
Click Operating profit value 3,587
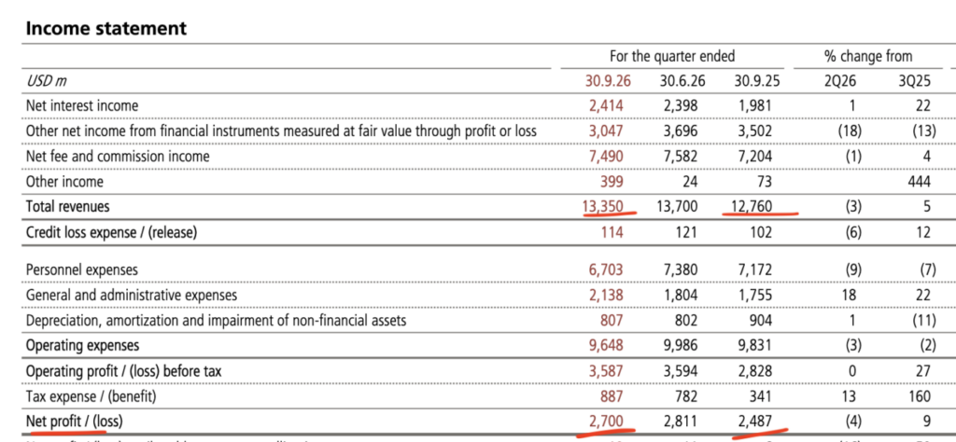[x=606, y=371]
